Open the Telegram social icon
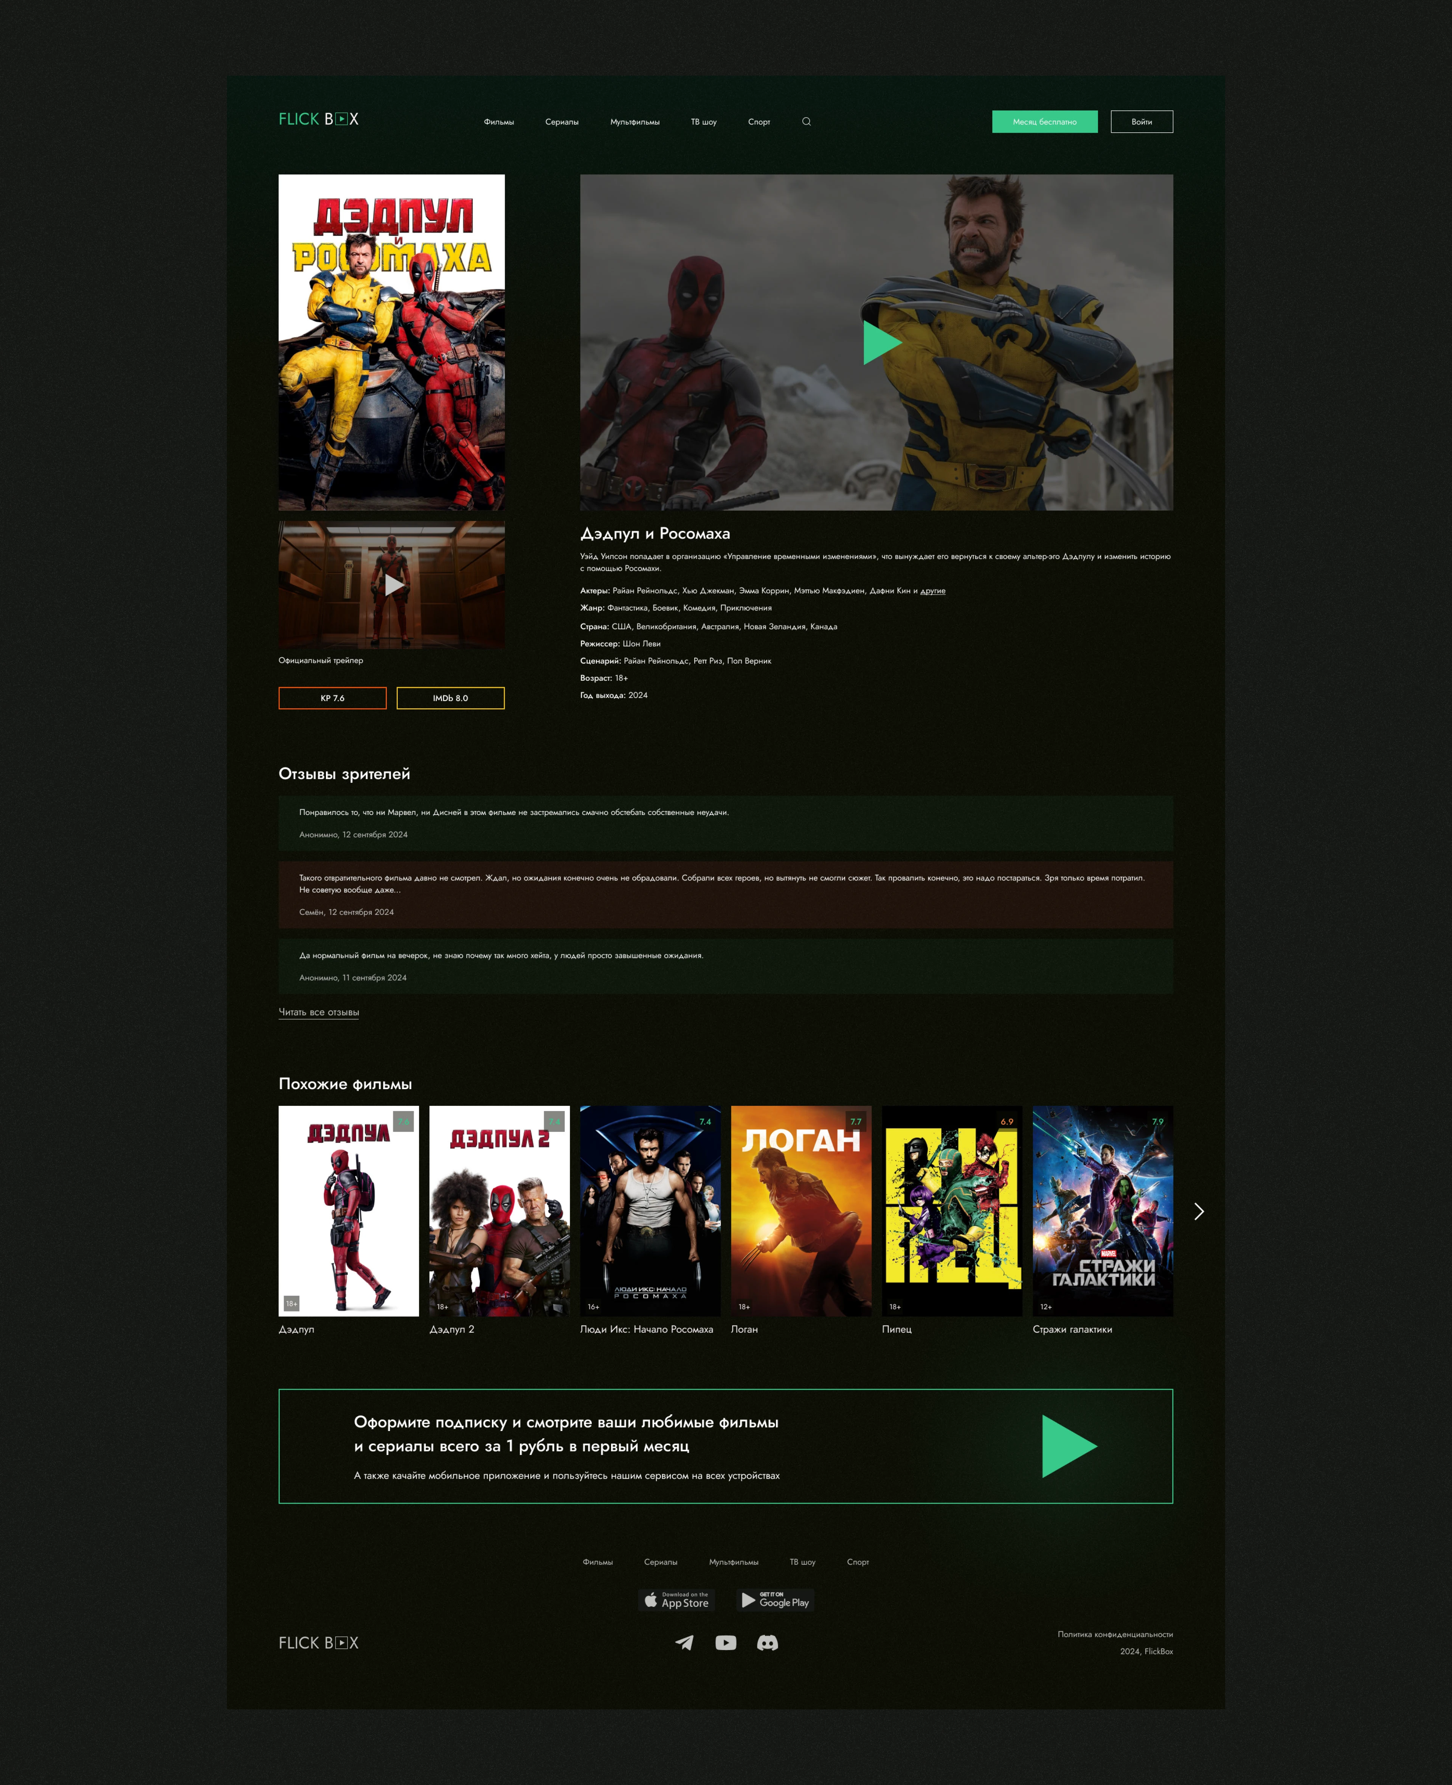This screenshot has height=1785, width=1452. point(684,1643)
